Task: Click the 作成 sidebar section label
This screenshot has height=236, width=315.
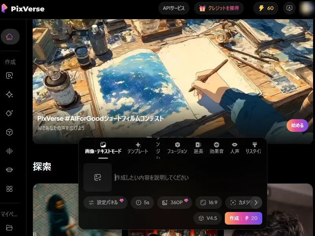Action: pos(10,62)
